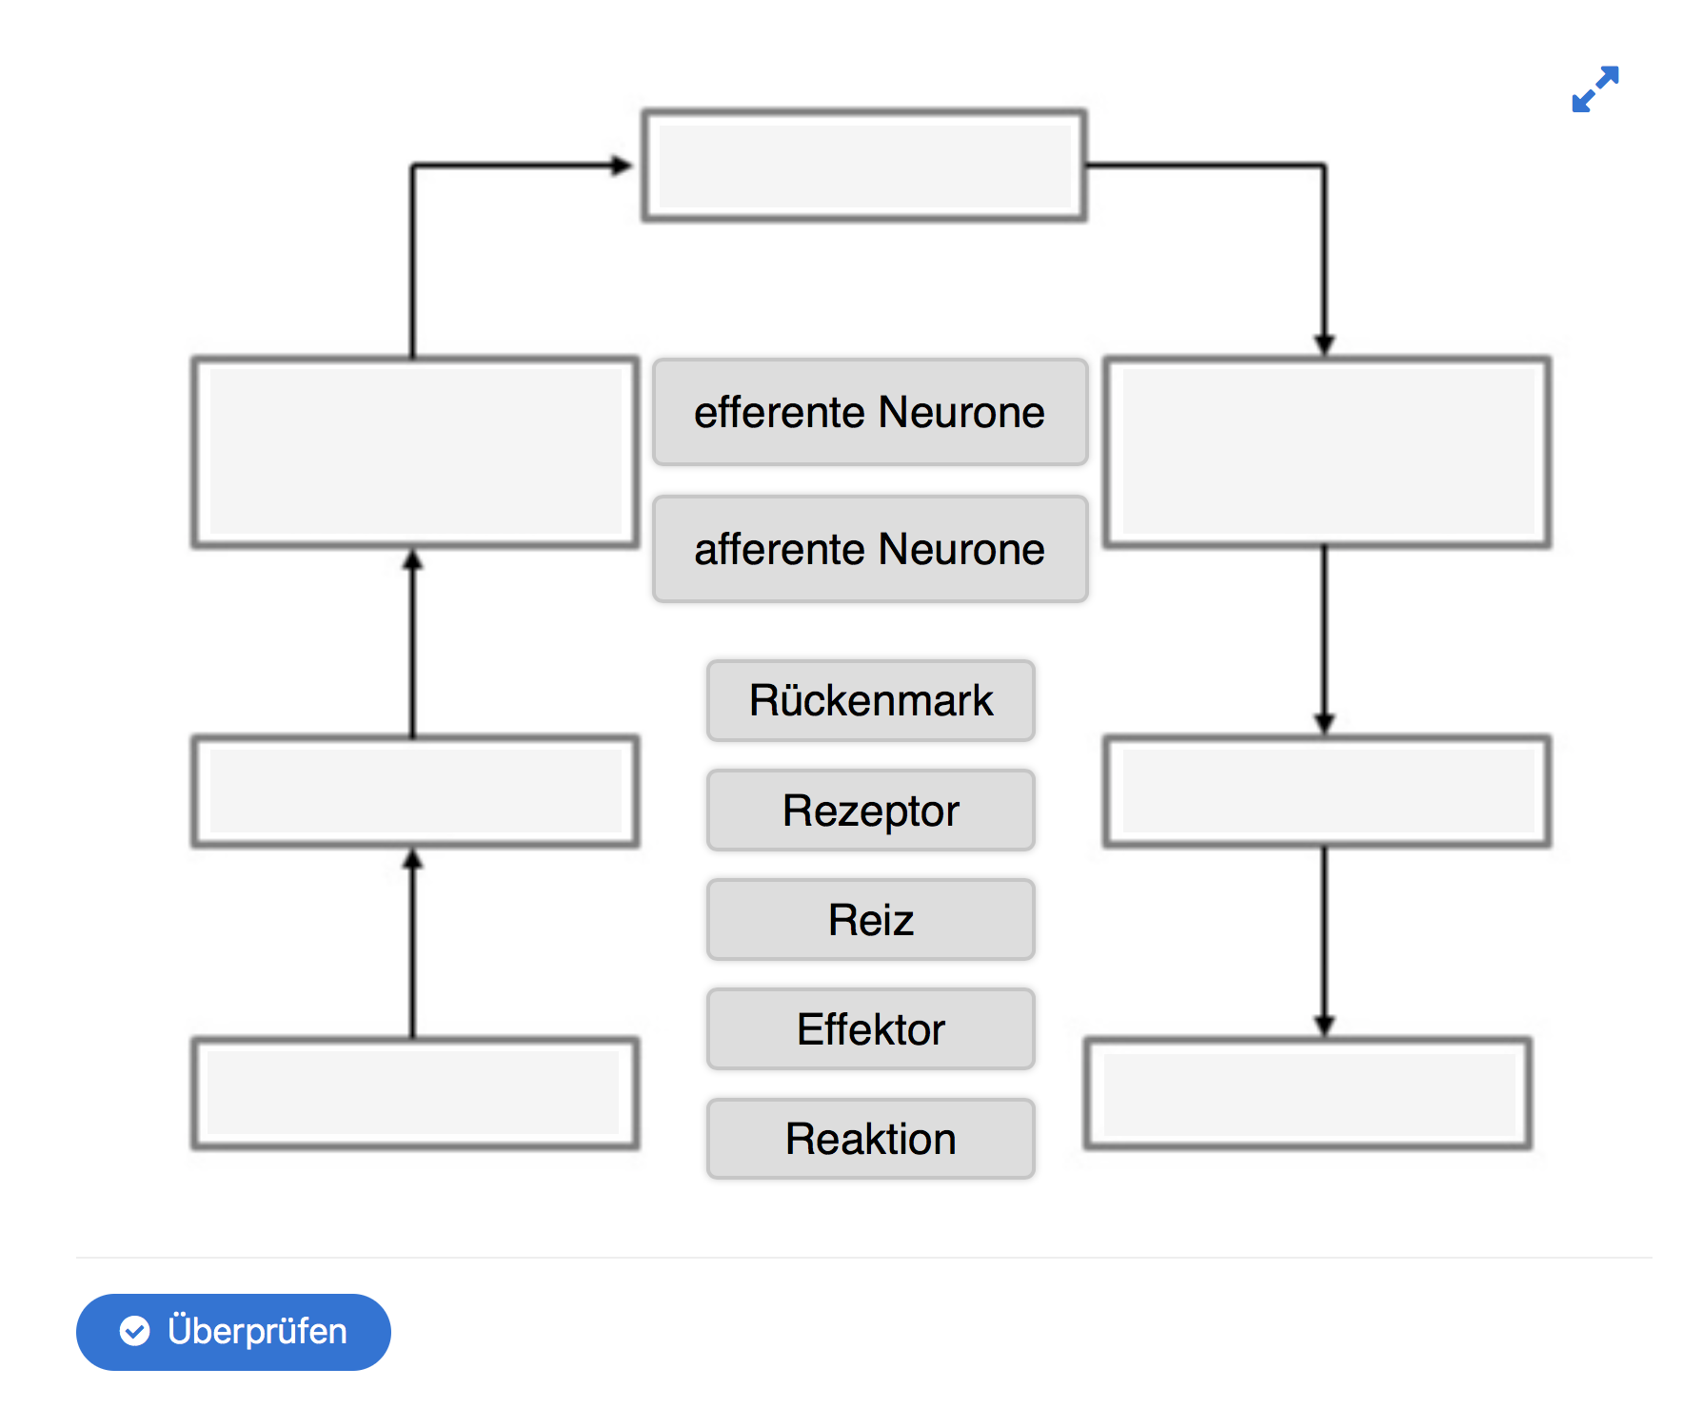The width and height of the screenshot is (1683, 1427).
Task: Pick the 'Rückenmark' draggable label
Action: 870,700
